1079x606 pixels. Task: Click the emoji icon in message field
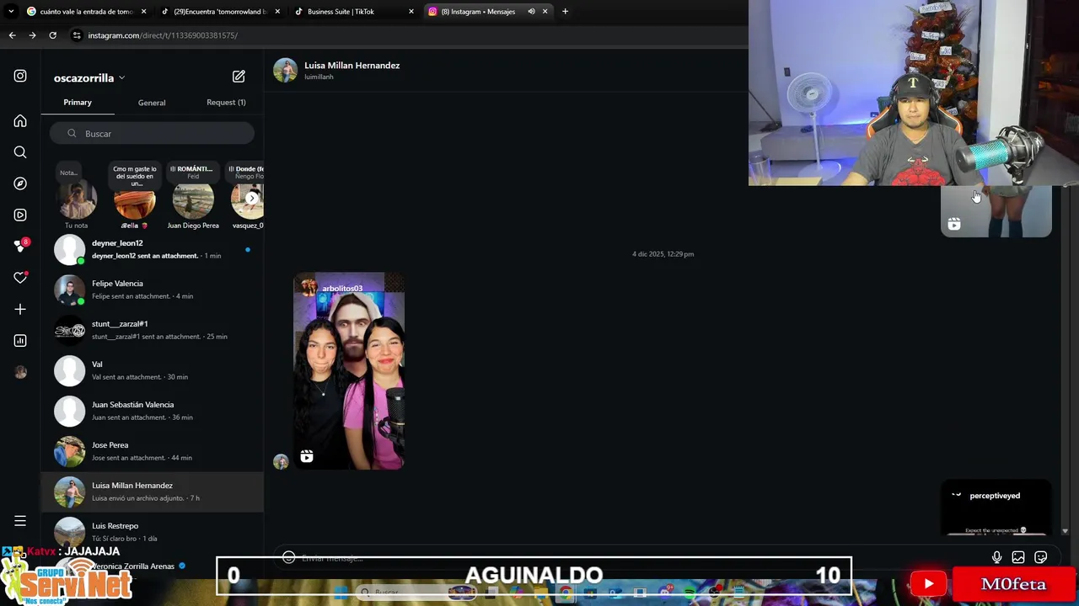coord(288,557)
